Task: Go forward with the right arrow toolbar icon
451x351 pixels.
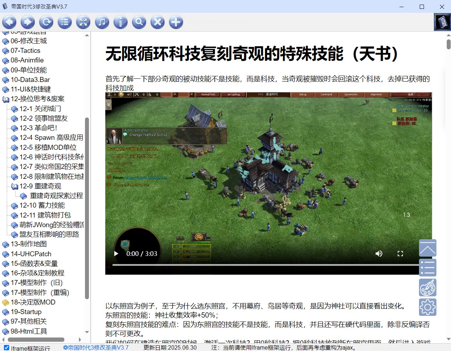Action: click(x=28, y=22)
